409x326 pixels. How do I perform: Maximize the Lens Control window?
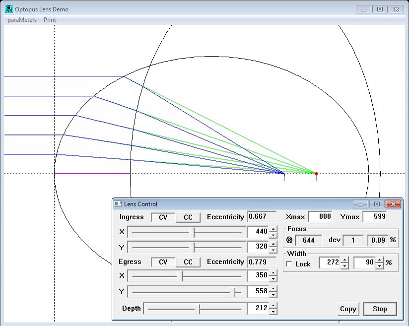pyautogui.click(x=377, y=204)
